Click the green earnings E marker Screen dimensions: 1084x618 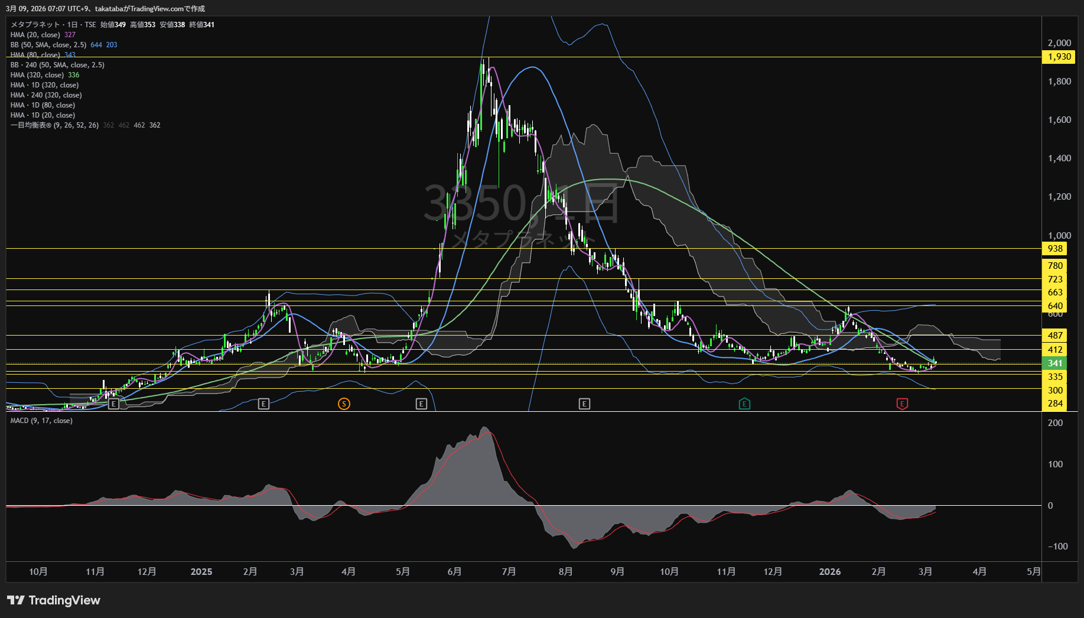point(744,404)
